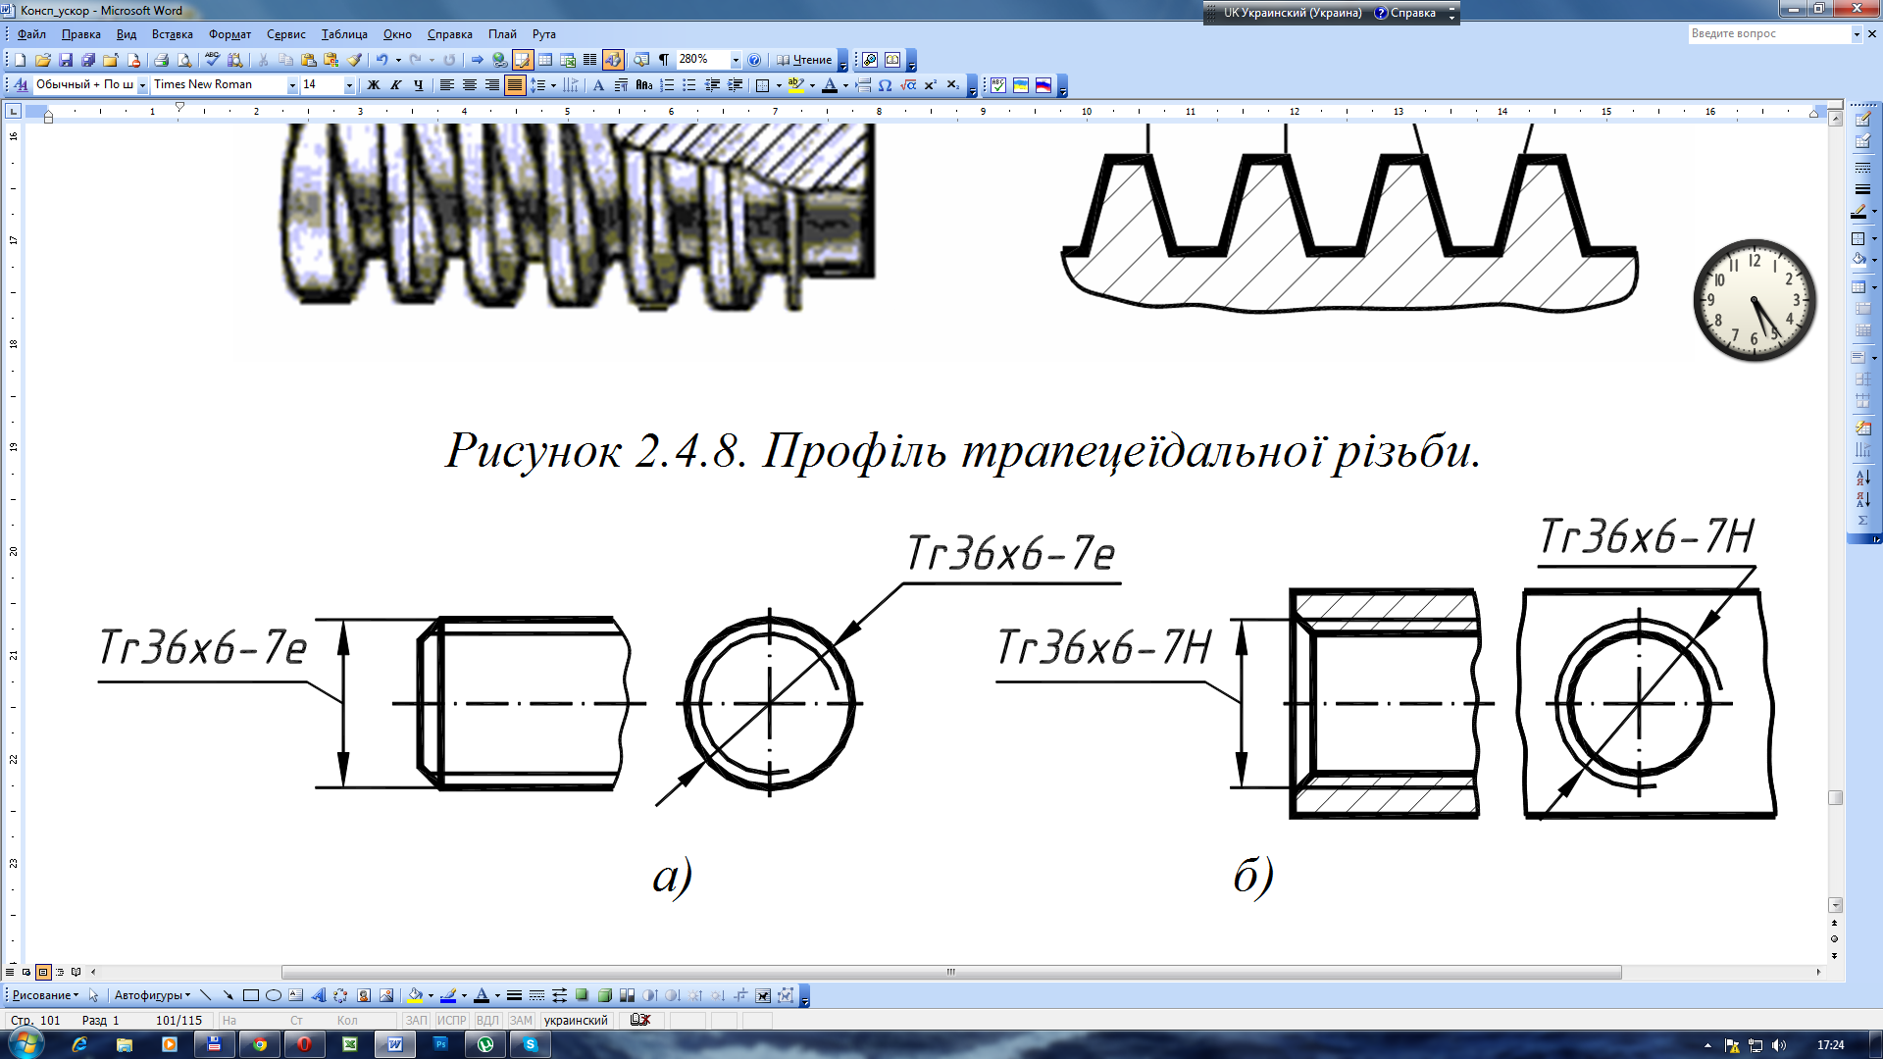Toggle show paragraph marks (¶)
This screenshot has width=1883, height=1059.
coord(664,60)
